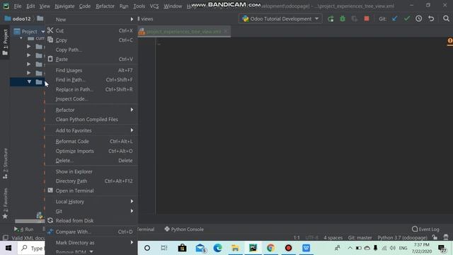
Task: Commit changes with the green Git checkmark
Action: point(407,18)
